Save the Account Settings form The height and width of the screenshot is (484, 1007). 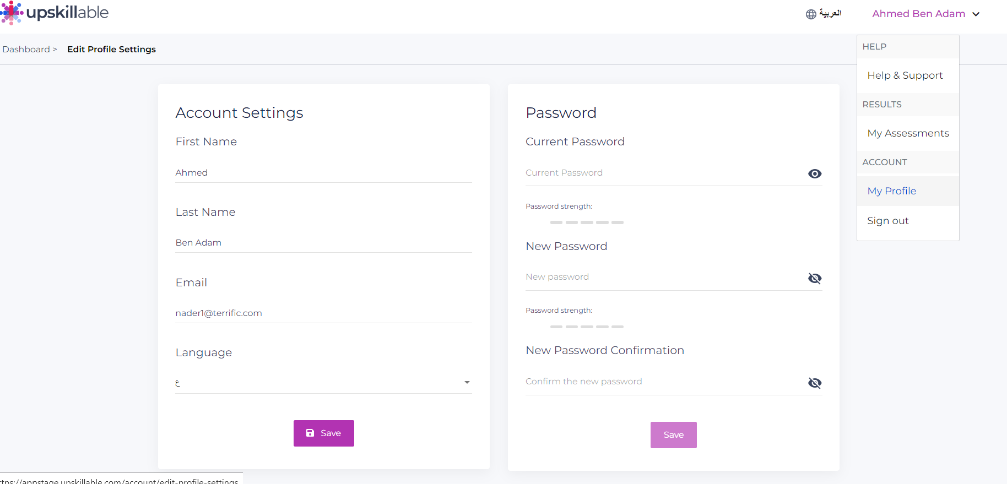(324, 433)
